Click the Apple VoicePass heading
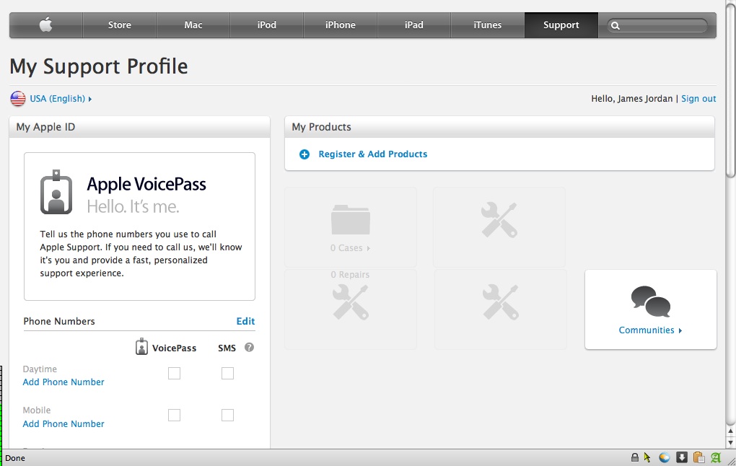 click(x=146, y=185)
